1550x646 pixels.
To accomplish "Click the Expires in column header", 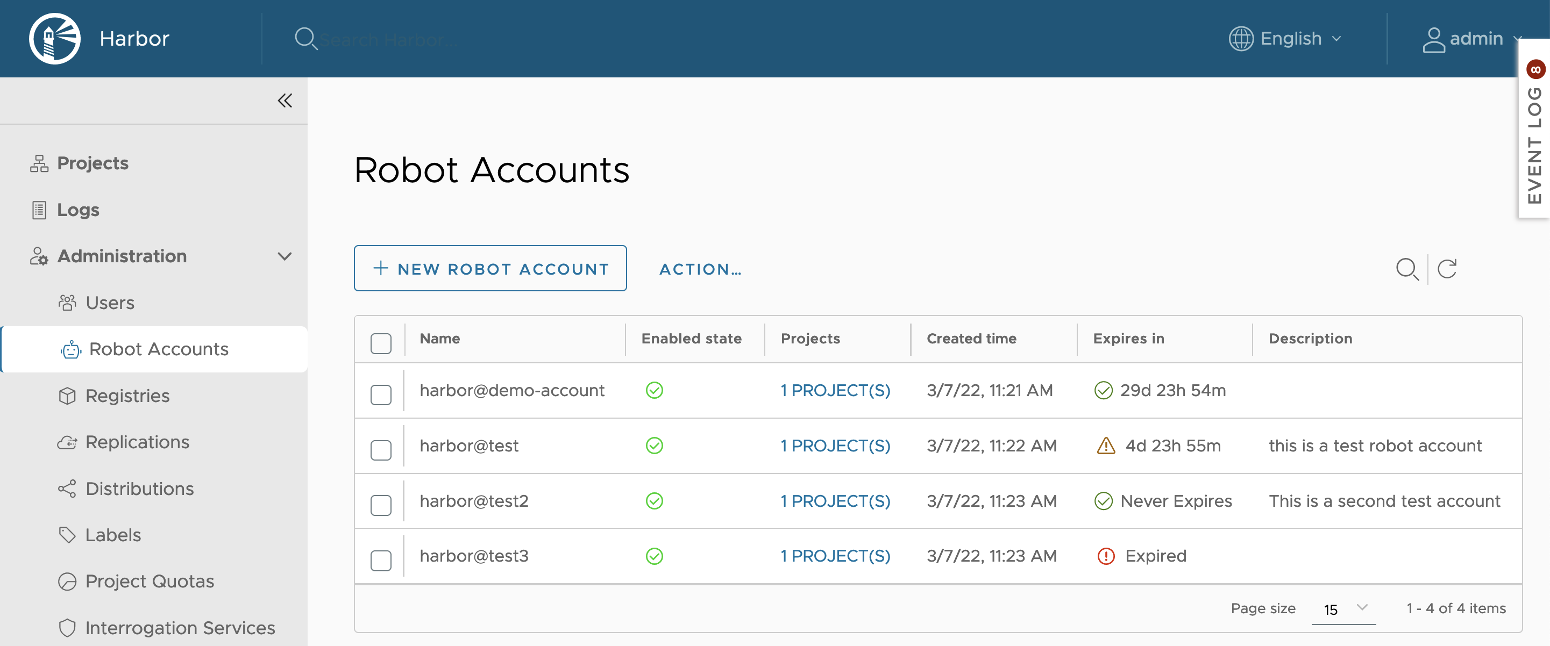I will click(1128, 339).
